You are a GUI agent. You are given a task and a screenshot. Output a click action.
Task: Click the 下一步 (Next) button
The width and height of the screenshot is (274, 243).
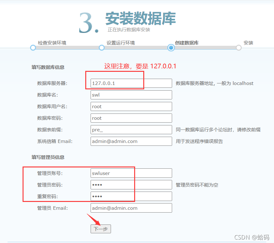tap(101, 229)
